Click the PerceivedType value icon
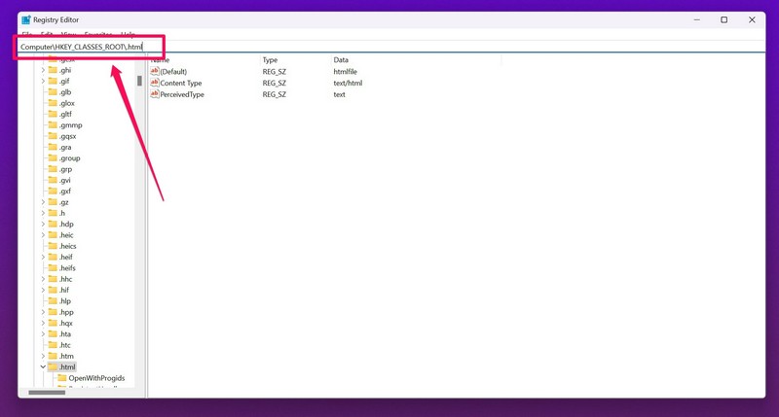 (x=154, y=94)
